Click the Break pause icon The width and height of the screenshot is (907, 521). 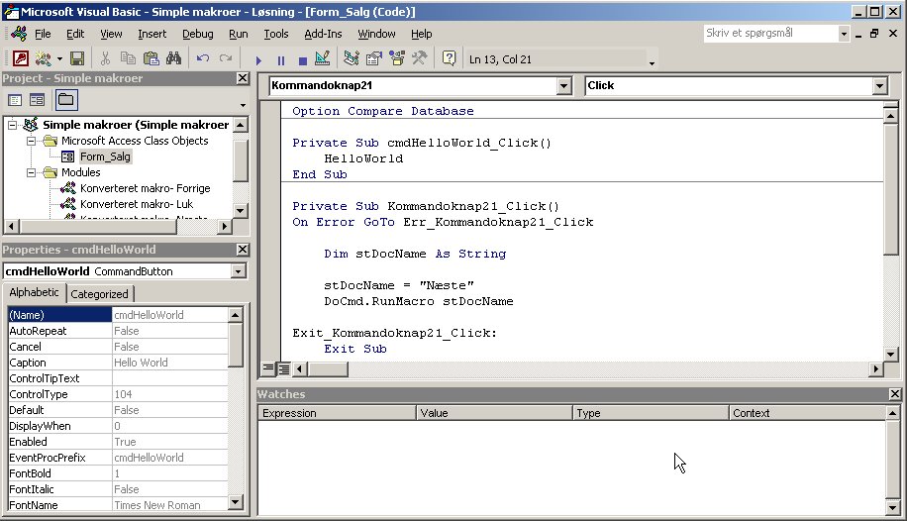click(x=281, y=59)
